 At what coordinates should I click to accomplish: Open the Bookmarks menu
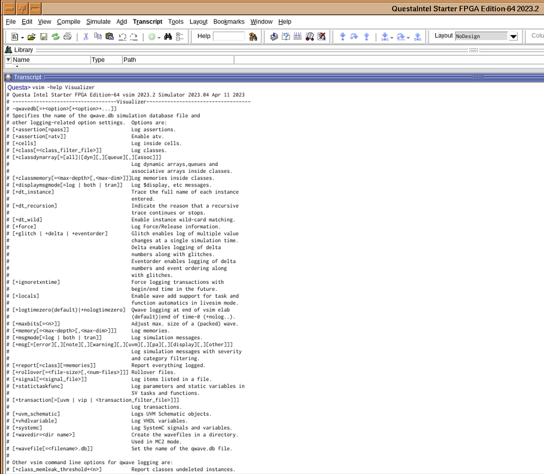click(229, 21)
